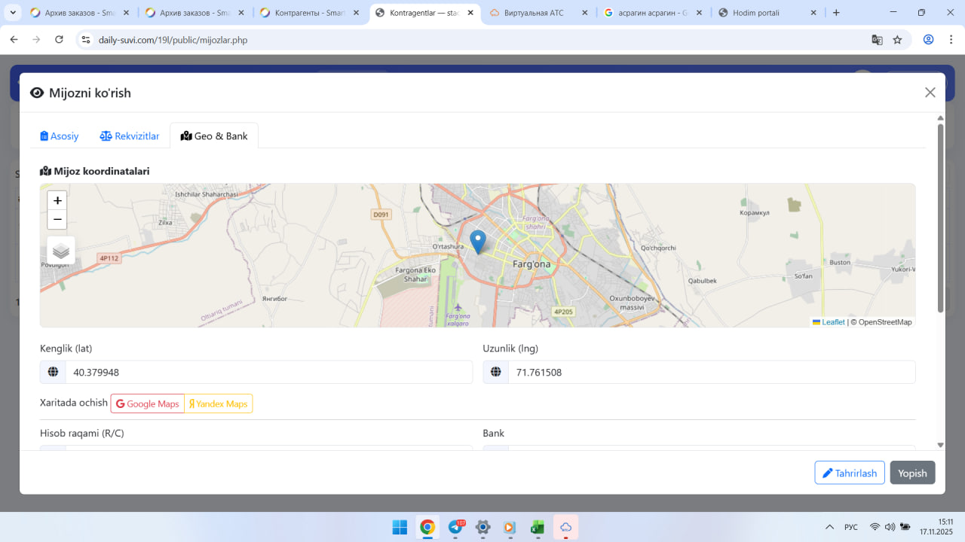Zoom in on the map
The height and width of the screenshot is (542, 965).
click(57, 201)
